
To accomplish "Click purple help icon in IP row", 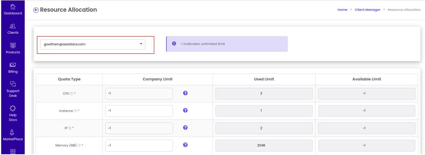I will pos(185,128).
